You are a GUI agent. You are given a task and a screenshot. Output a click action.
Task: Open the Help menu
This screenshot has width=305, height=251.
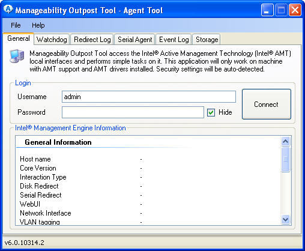pyautogui.click(x=38, y=25)
